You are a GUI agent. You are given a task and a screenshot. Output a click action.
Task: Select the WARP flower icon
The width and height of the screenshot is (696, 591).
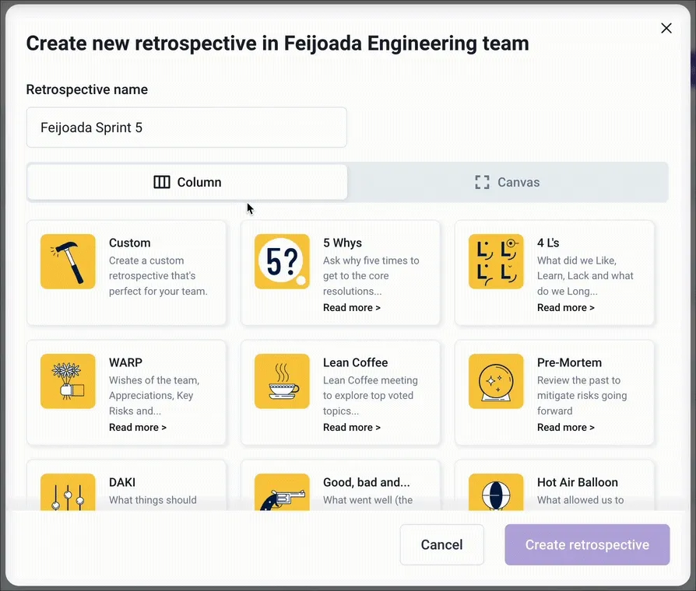pos(68,381)
